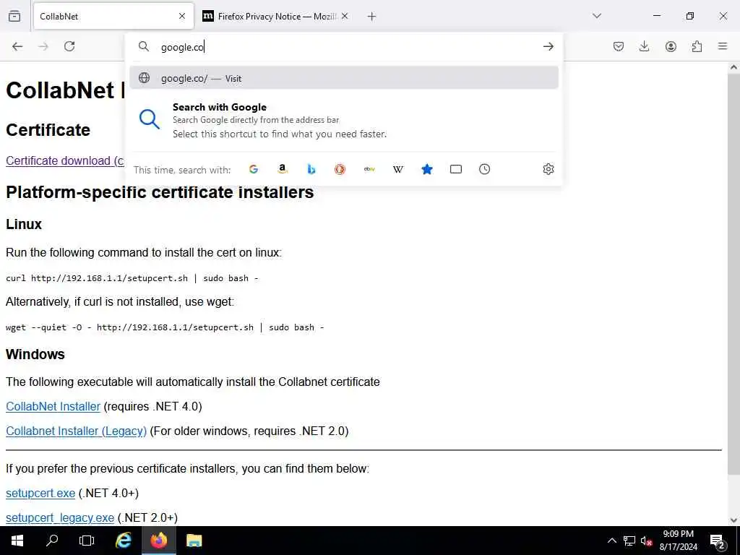Search this time with eBay icon
This screenshot has width=740, height=555.
point(369,169)
